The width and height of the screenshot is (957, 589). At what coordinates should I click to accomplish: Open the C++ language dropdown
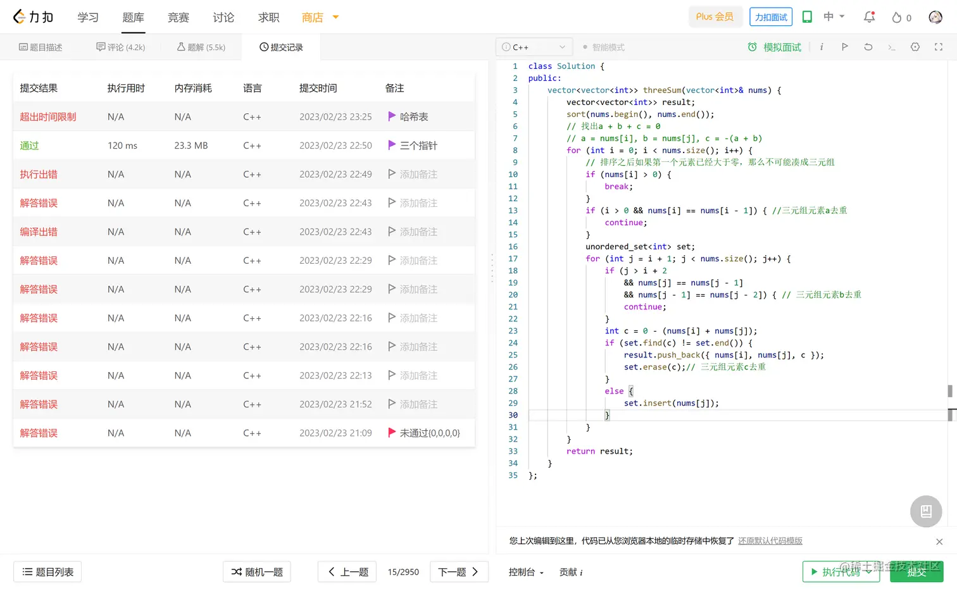534,47
